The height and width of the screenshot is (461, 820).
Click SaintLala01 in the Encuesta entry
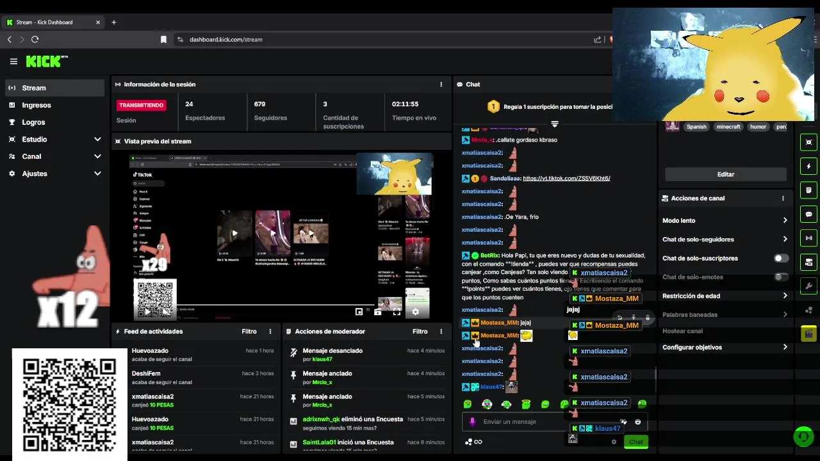(x=319, y=442)
